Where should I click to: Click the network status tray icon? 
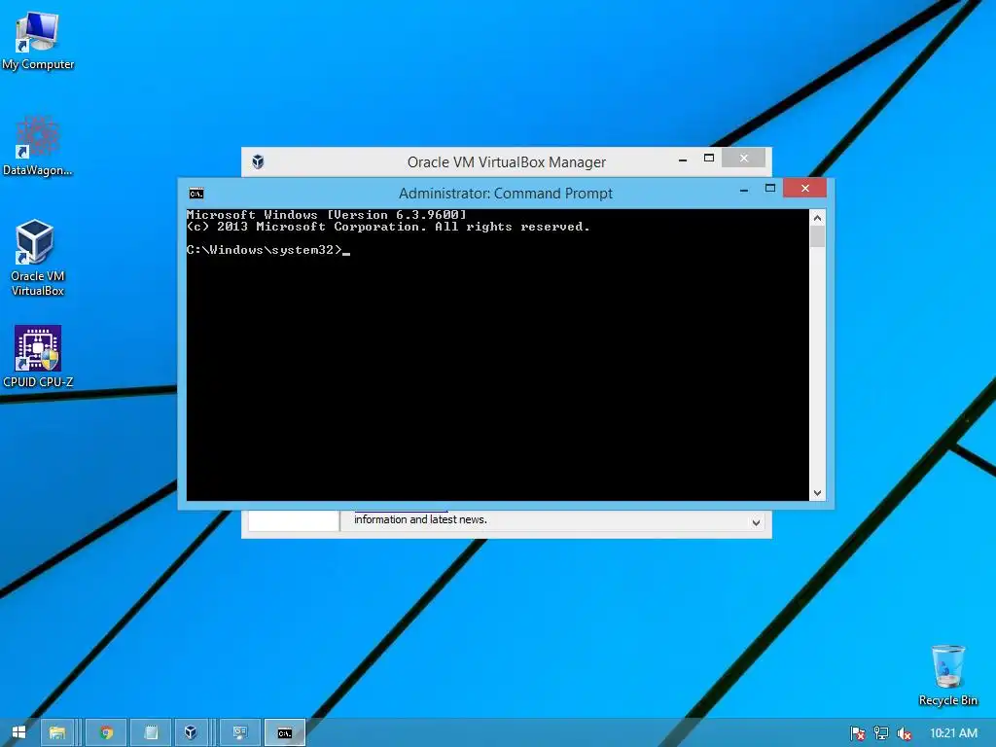point(880,733)
